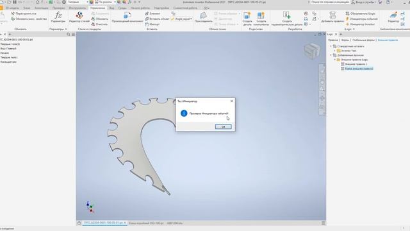This screenshot has width=410, height=231.
Task: Click Обновить in Стили и стандарты
Action: click(x=100, y=19)
